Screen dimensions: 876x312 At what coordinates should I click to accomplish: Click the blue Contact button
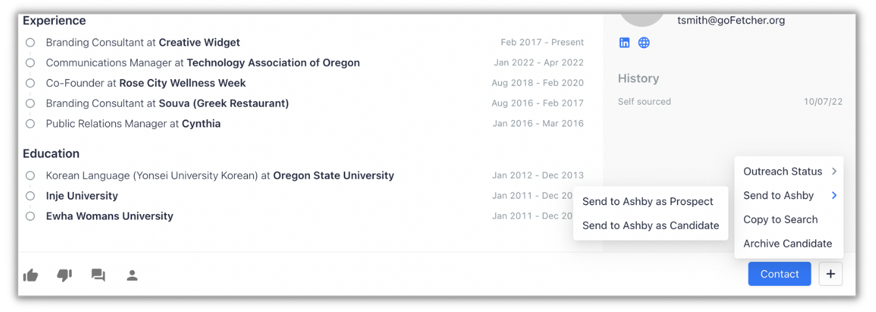click(779, 274)
